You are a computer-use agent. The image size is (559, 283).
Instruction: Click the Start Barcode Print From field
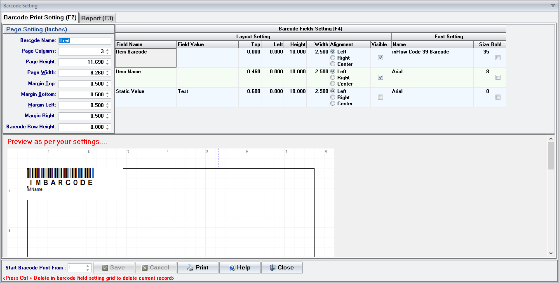pyautogui.click(x=79, y=268)
